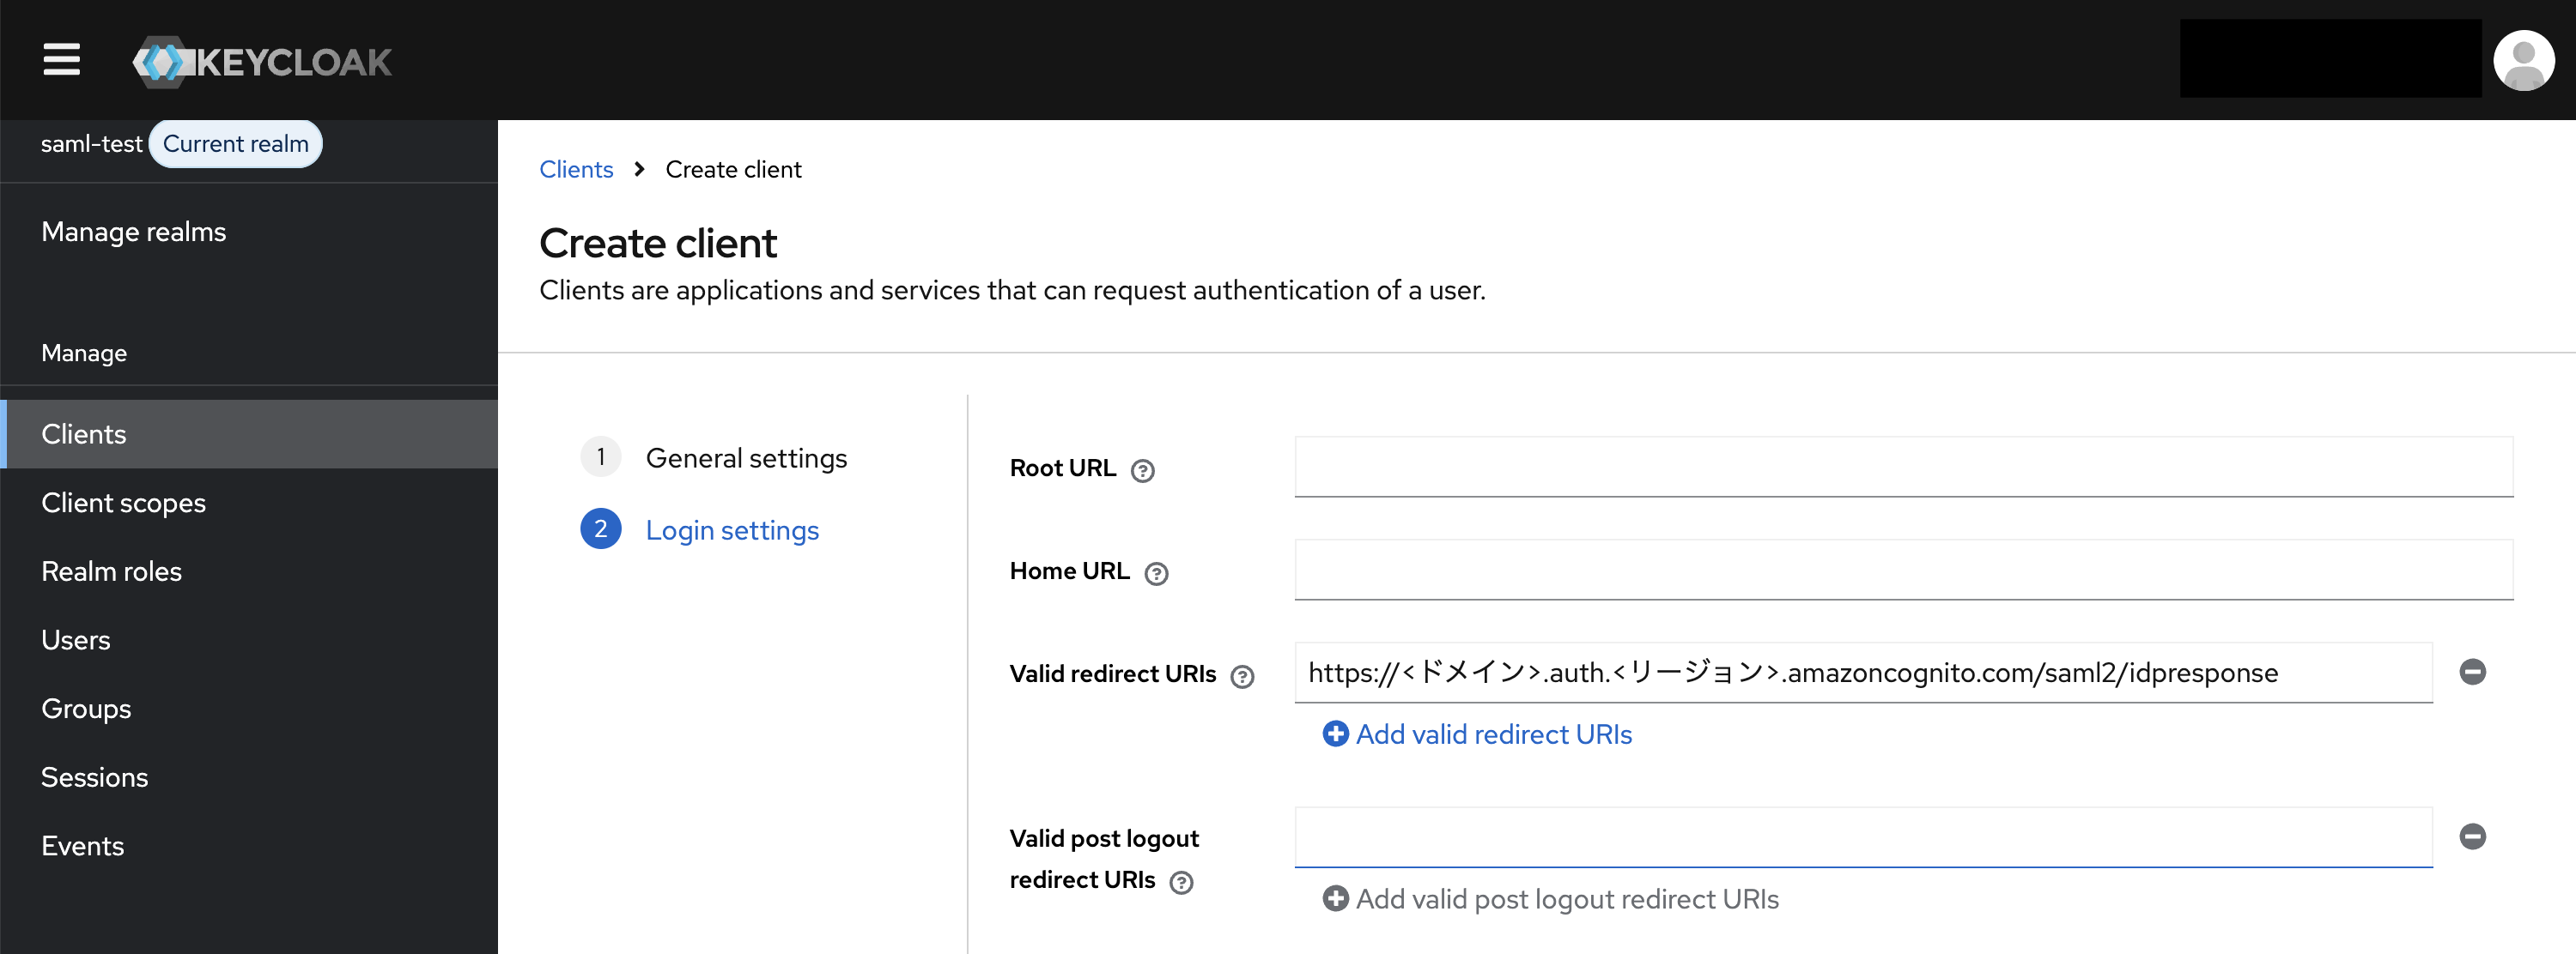Open Client scopes in the sidebar

[249, 503]
